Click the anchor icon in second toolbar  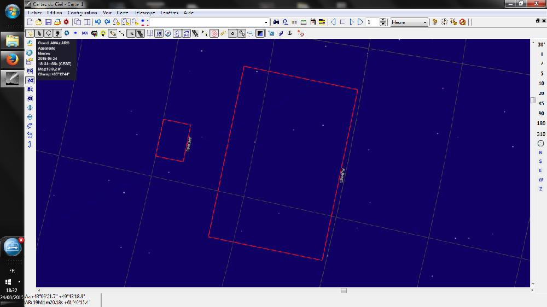290,33
